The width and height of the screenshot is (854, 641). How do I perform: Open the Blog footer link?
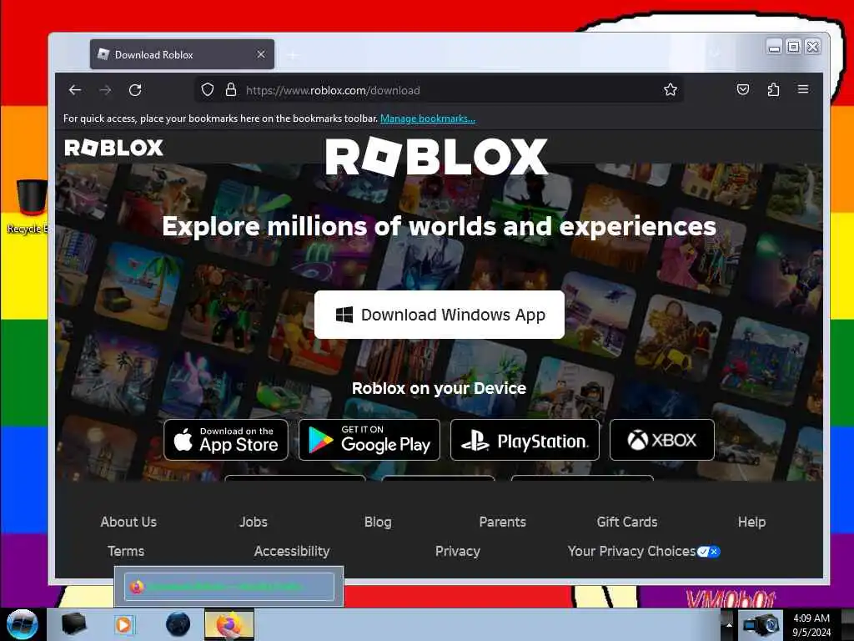coord(378,522)
